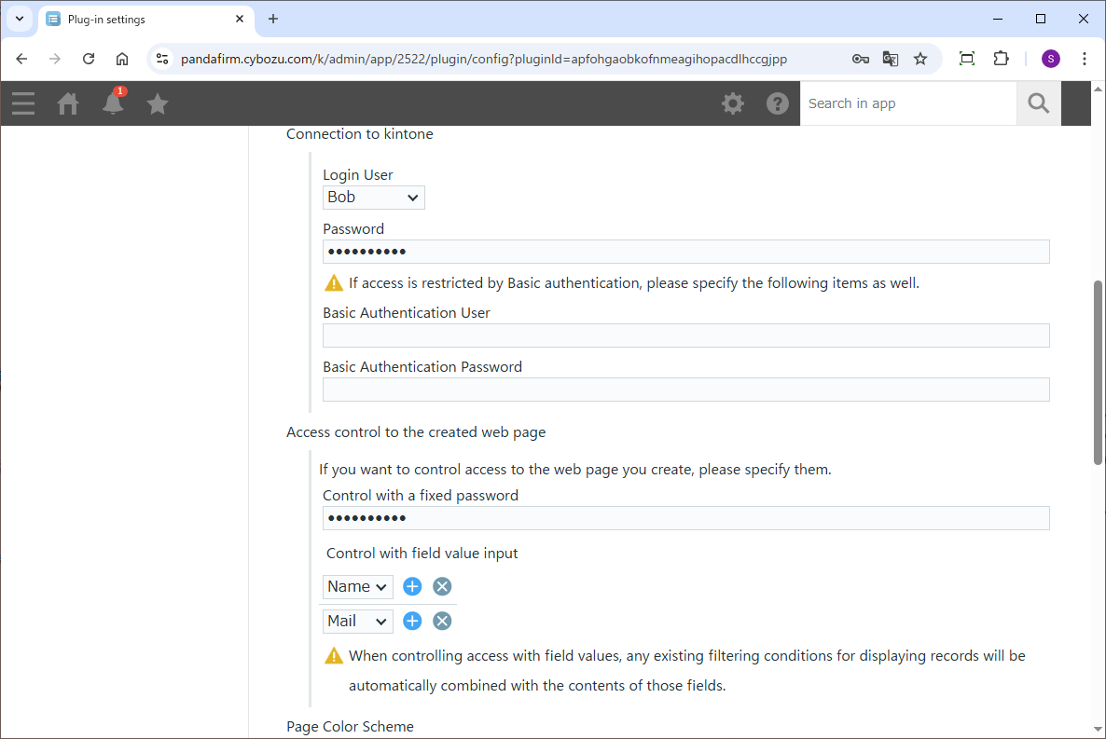Open the settings gear icon

coord(733,103)
